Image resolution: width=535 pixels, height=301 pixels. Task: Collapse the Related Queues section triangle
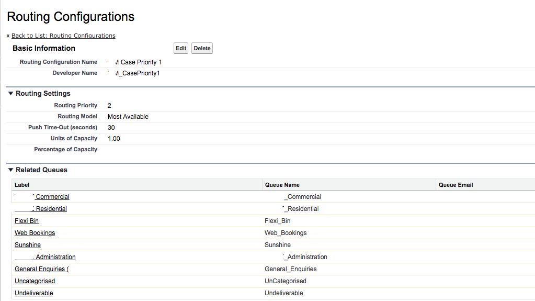(x=10, y=170)
